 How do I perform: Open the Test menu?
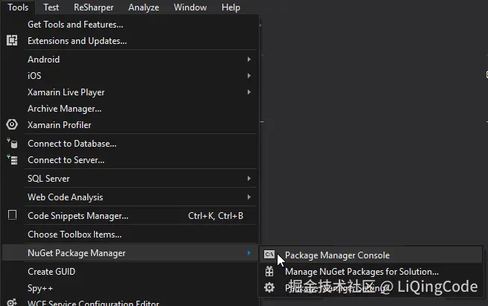pyautogui.click(x=51, y=7)
